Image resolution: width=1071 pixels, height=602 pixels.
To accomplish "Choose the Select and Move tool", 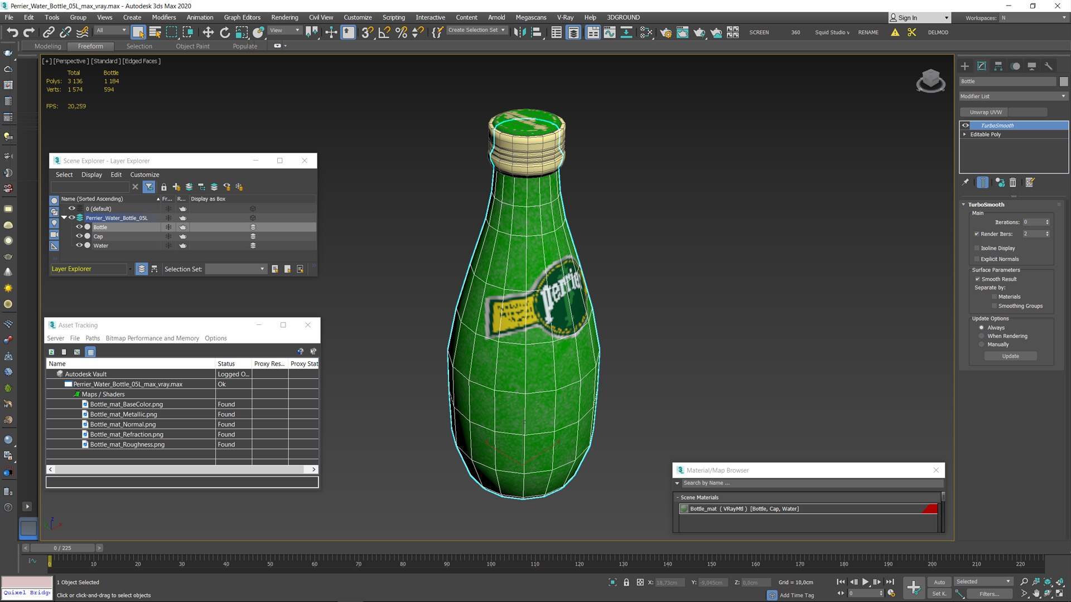I will coord(208,32).
